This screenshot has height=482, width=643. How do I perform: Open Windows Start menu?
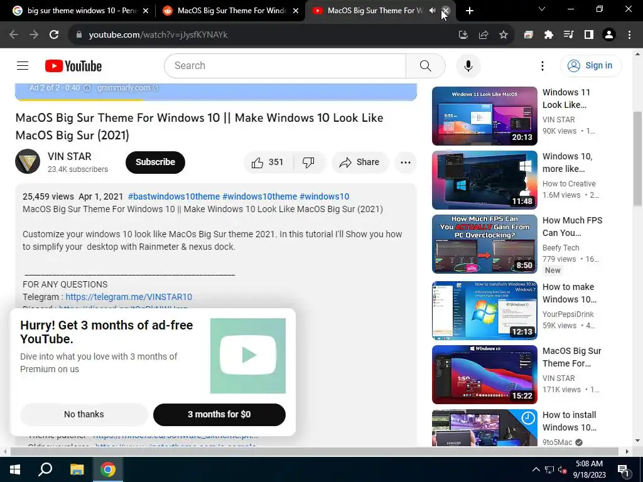(15, 469)
